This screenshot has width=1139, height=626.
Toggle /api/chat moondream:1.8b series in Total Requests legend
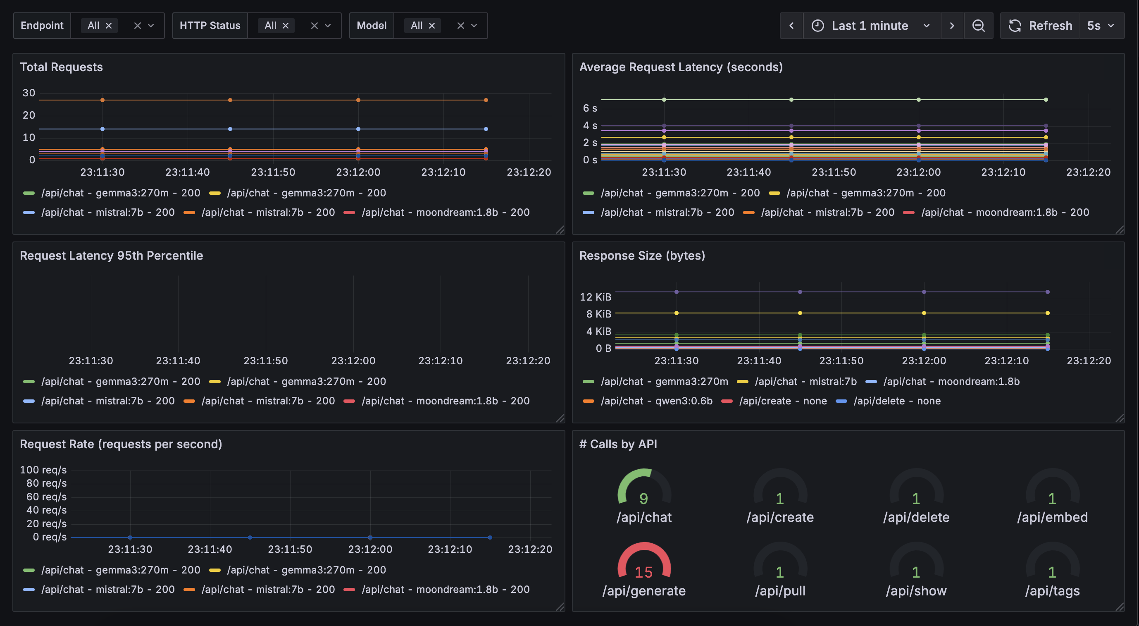tap(445, 213)
